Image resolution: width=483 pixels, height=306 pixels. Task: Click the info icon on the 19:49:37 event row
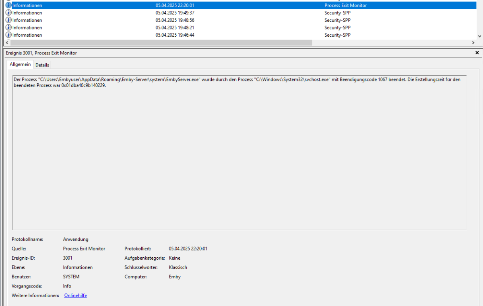(x=8, y=13)
